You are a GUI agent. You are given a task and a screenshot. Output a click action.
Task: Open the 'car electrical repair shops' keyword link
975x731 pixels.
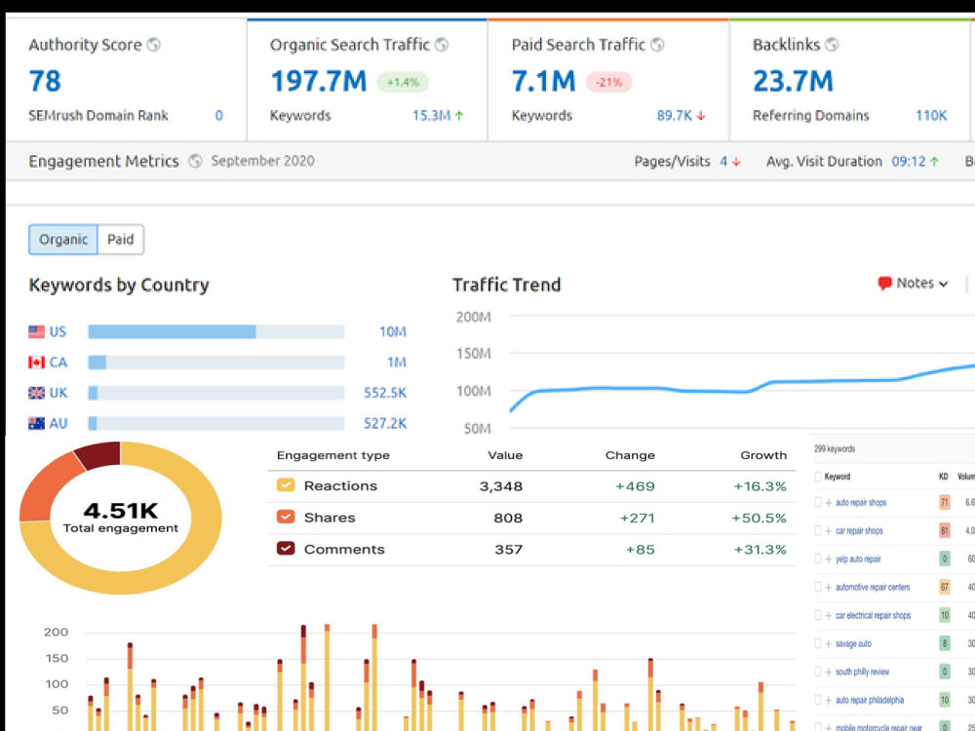873,615
